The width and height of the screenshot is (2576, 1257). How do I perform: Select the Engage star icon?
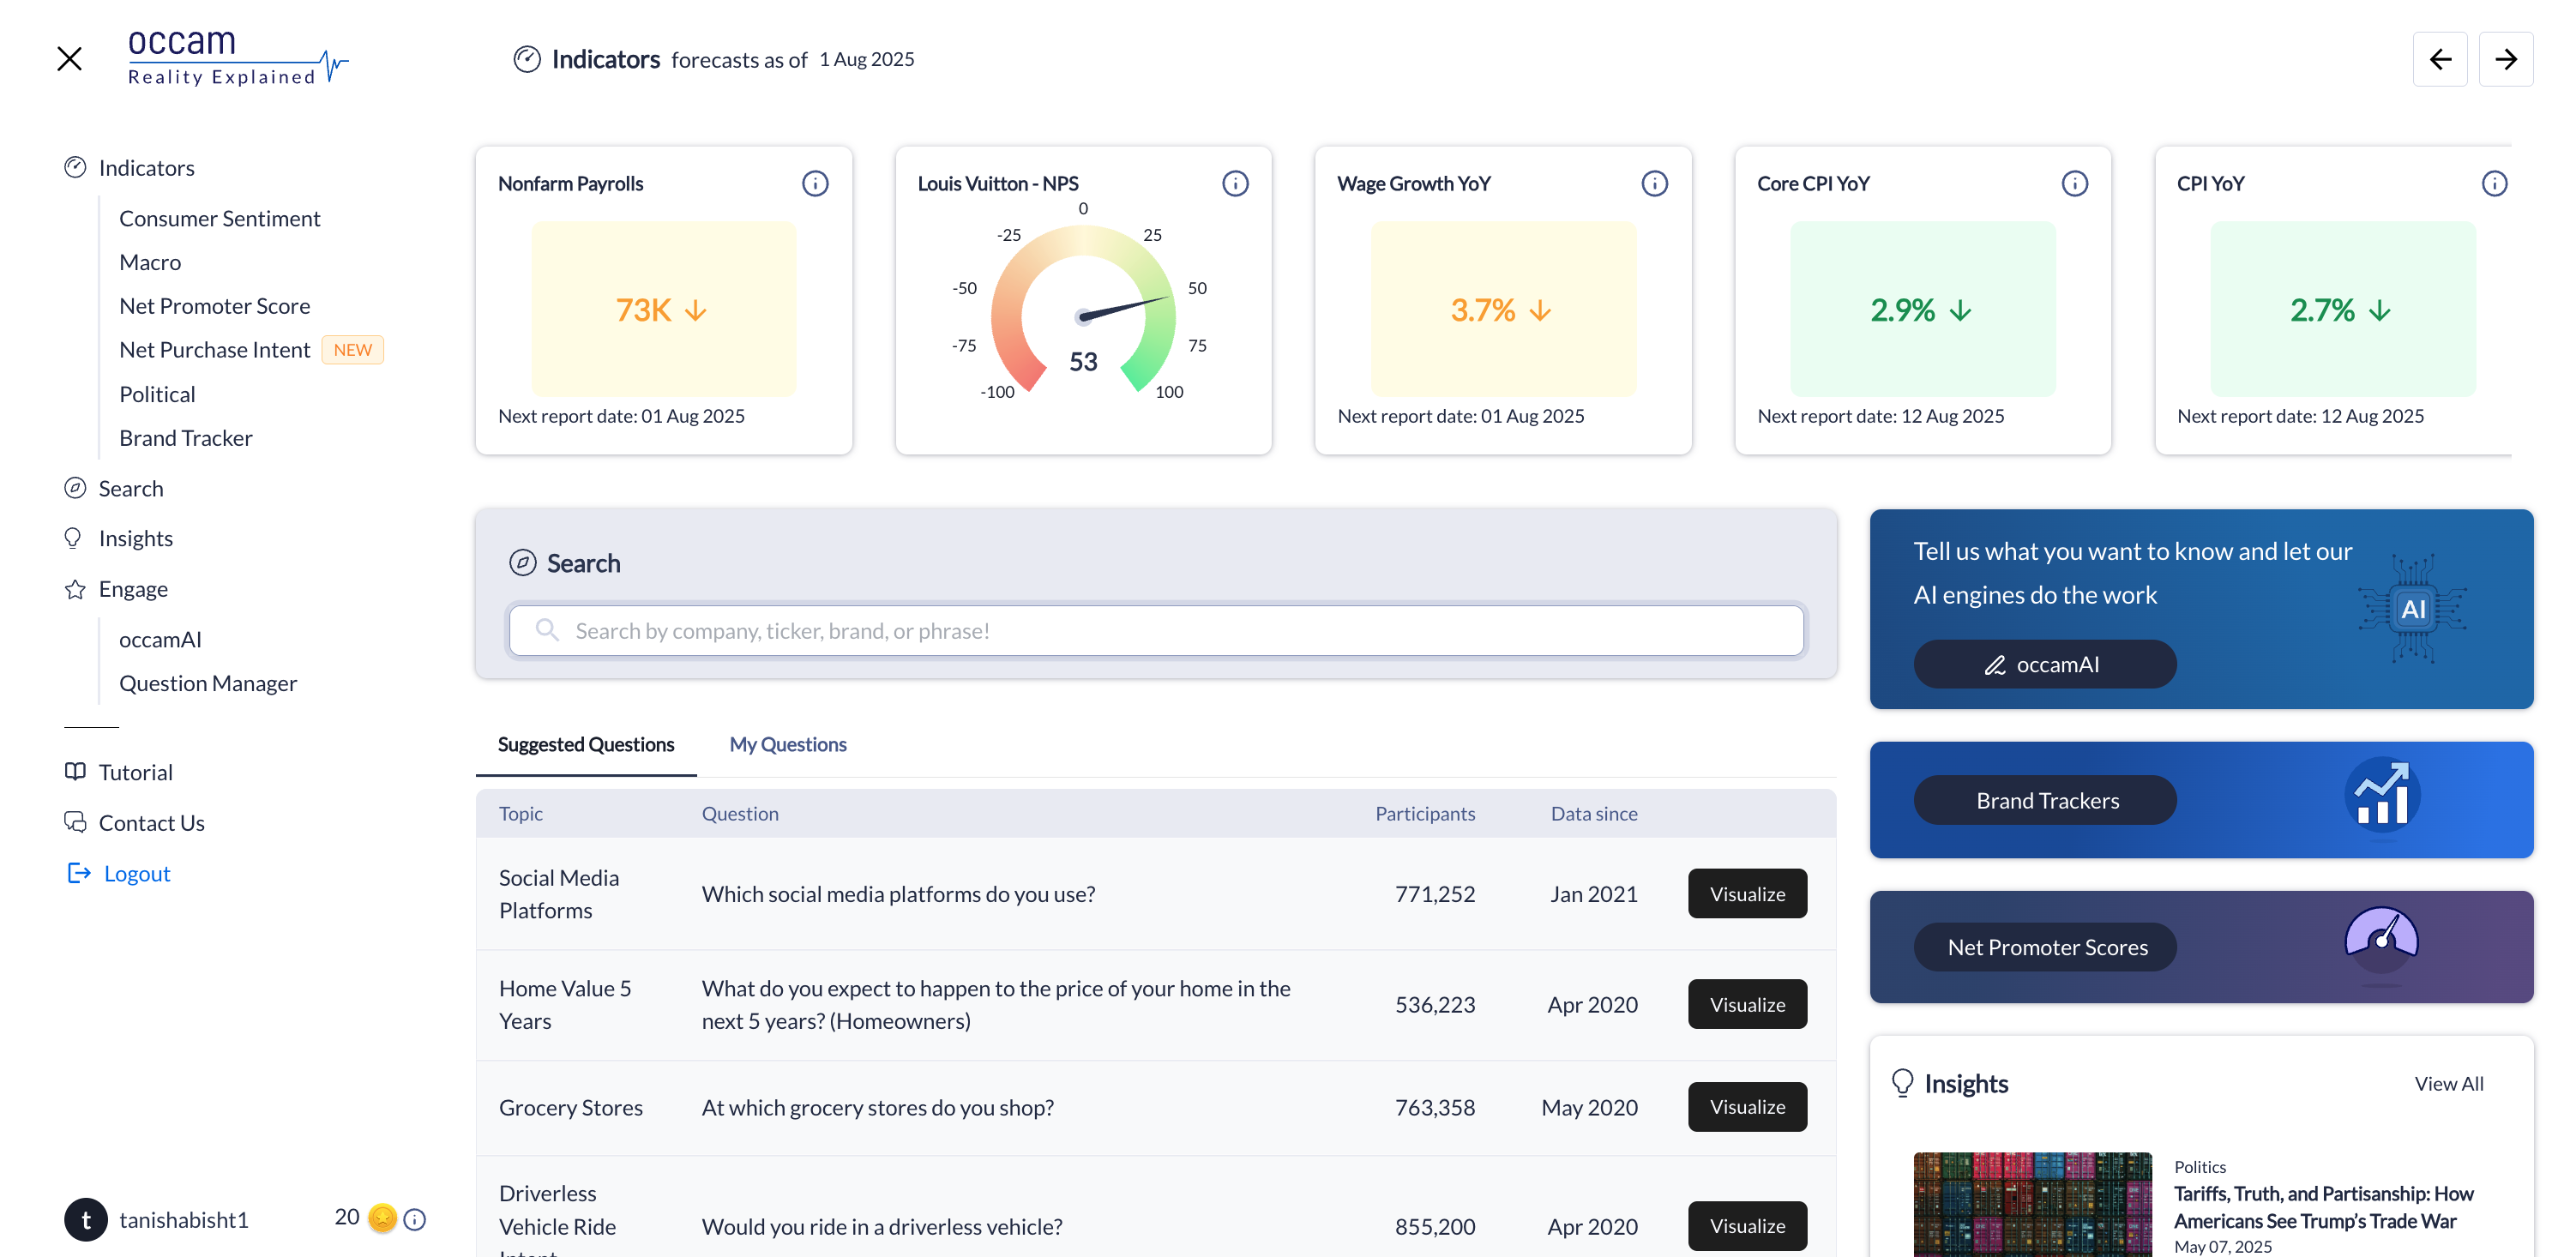74,589
